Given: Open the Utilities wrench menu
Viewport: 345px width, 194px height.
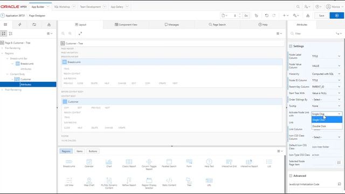Looking at the screenshot, I should [296, 16].
